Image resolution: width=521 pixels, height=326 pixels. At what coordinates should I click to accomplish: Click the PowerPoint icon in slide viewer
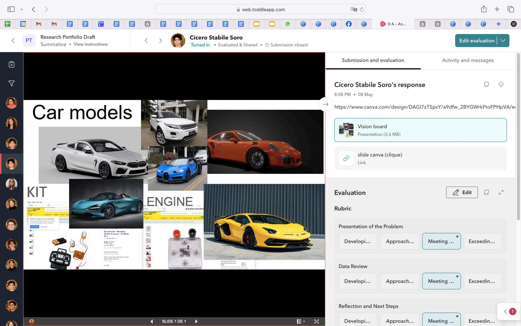[31, 321]
